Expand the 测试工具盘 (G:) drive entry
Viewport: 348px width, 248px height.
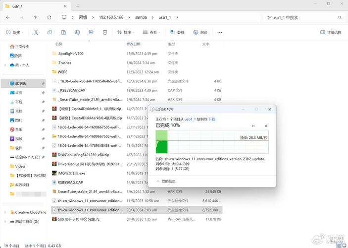tap(5, 222)
